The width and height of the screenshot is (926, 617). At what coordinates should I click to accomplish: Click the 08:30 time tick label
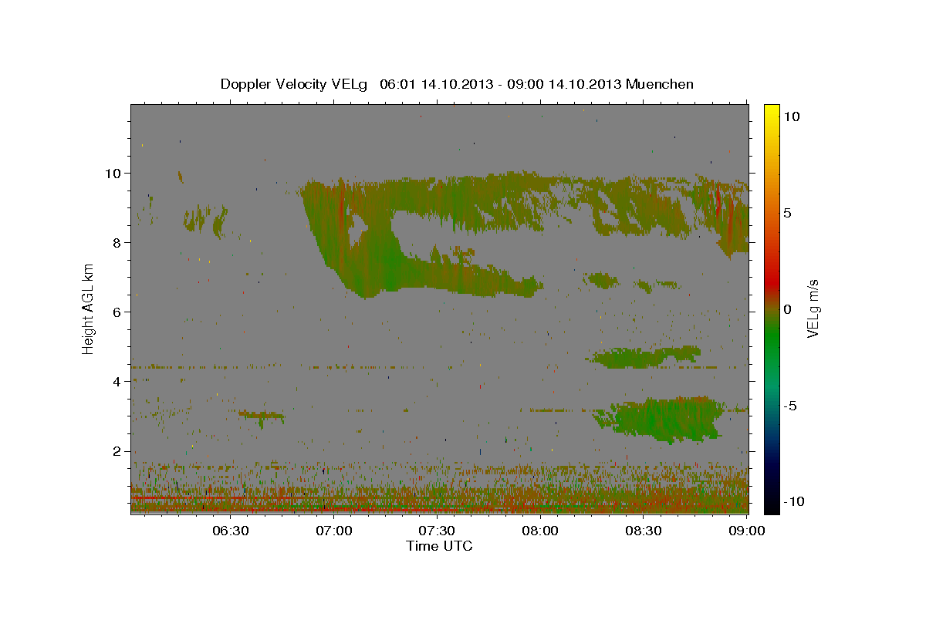tap(643, 531)
